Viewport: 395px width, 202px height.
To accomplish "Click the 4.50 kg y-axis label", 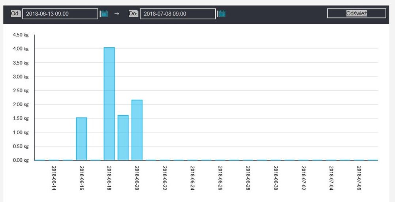I will coord(21,35).
